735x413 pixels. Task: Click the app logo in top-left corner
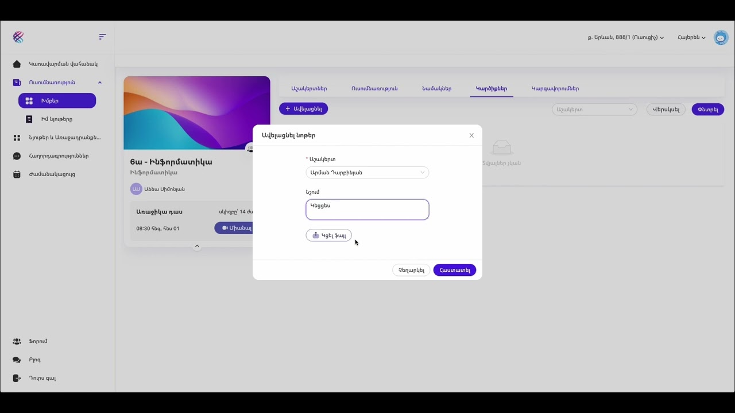coord(18,37)
